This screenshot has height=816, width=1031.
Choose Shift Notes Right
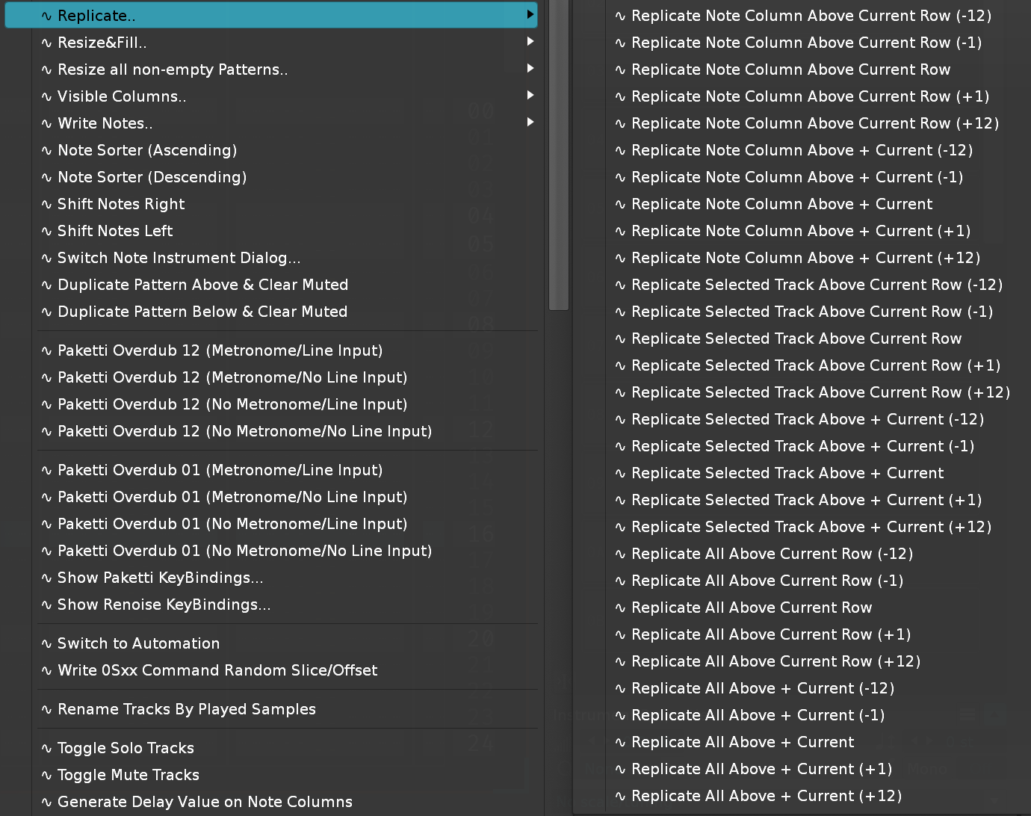121,204
